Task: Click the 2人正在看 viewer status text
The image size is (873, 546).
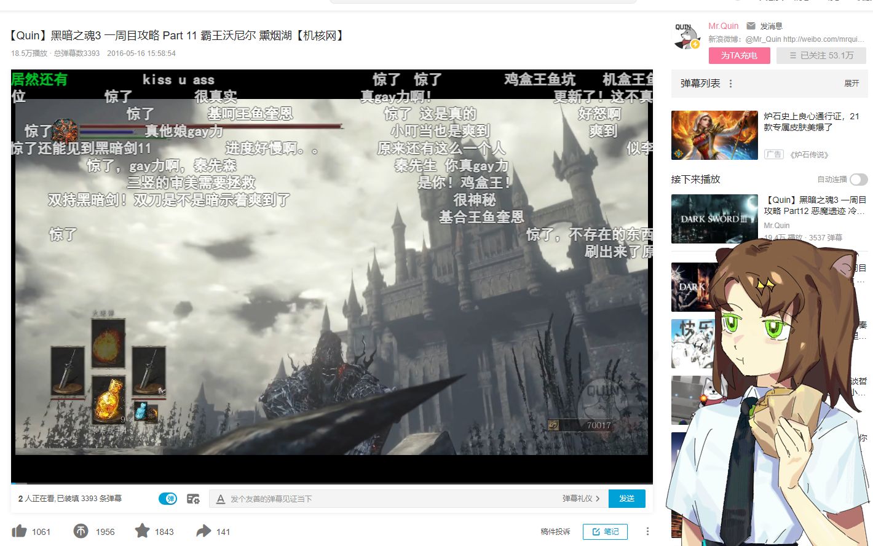Action: point(37,499)
